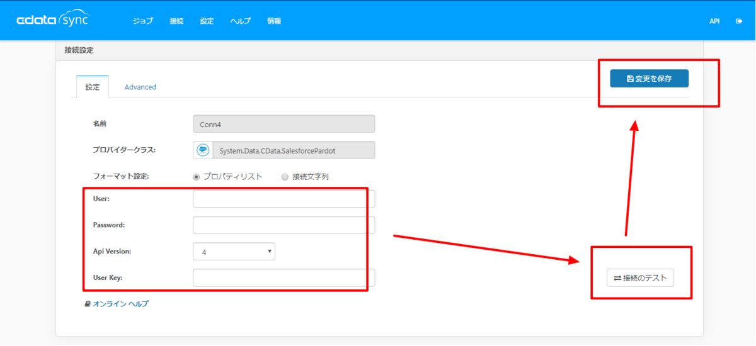
Task: Click the Password input field
Action: click(284, 225)
